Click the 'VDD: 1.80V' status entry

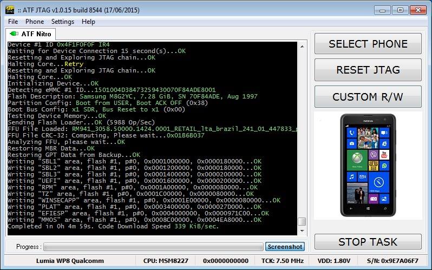point(333,261)
